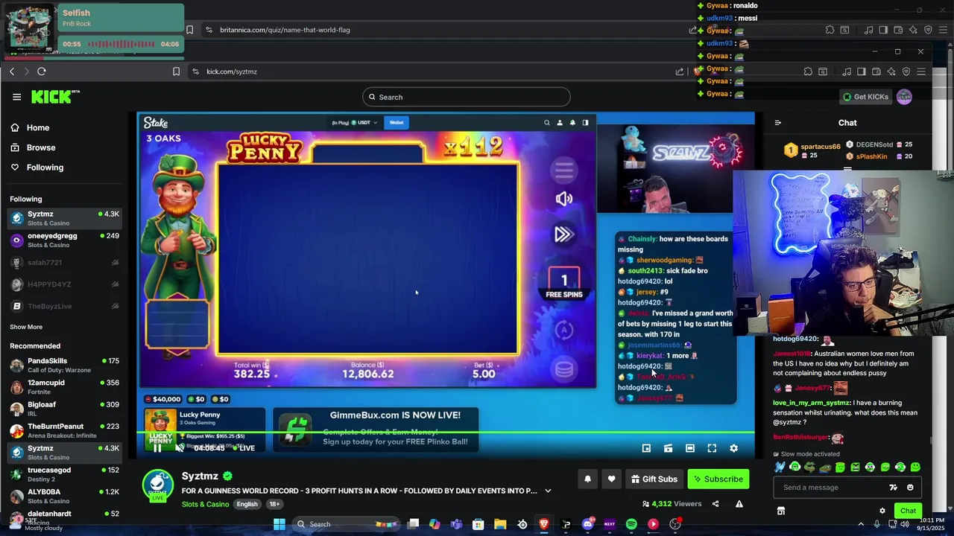This screenshot has height=536, width=954.
Task: Subscribe to Syztmz
Action: [718, 479]
